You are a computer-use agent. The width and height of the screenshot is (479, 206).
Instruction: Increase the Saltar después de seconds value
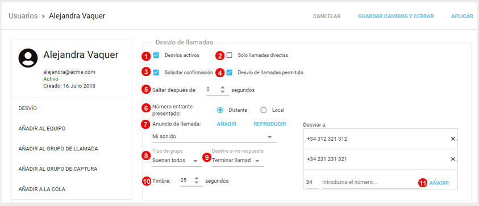[x=223, y=87]
